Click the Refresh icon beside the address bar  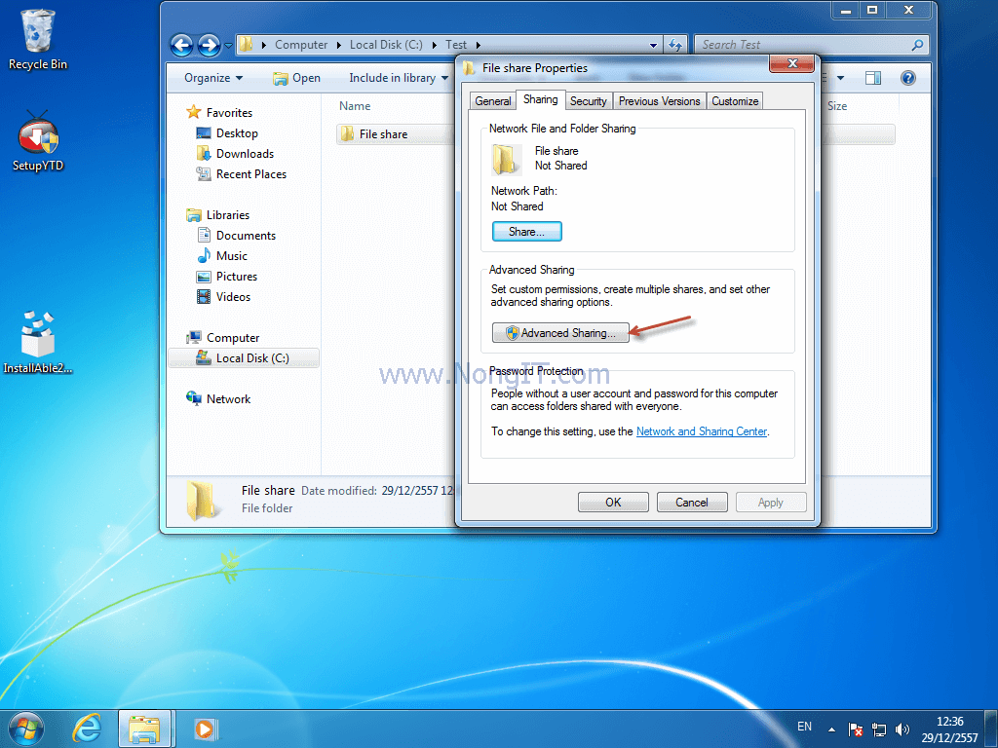click(x=674, y=44)
